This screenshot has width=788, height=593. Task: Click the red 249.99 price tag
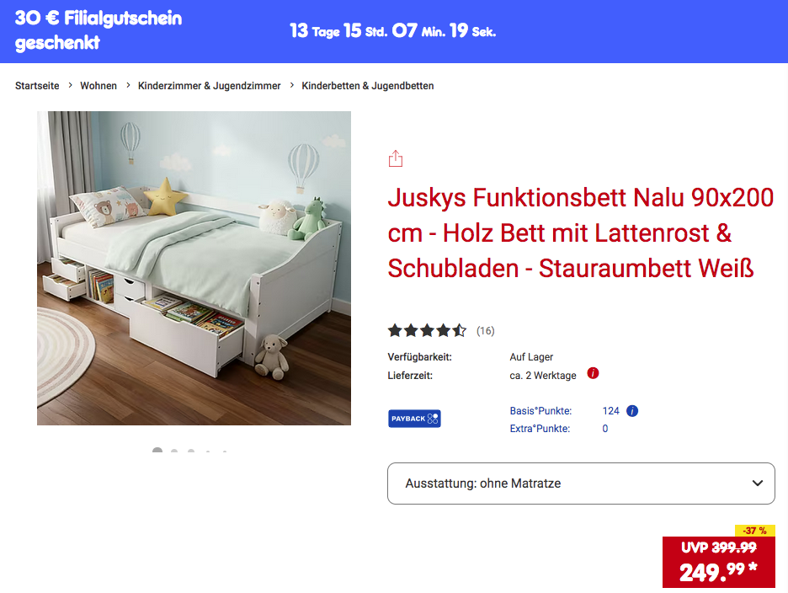tap(719, 562)
